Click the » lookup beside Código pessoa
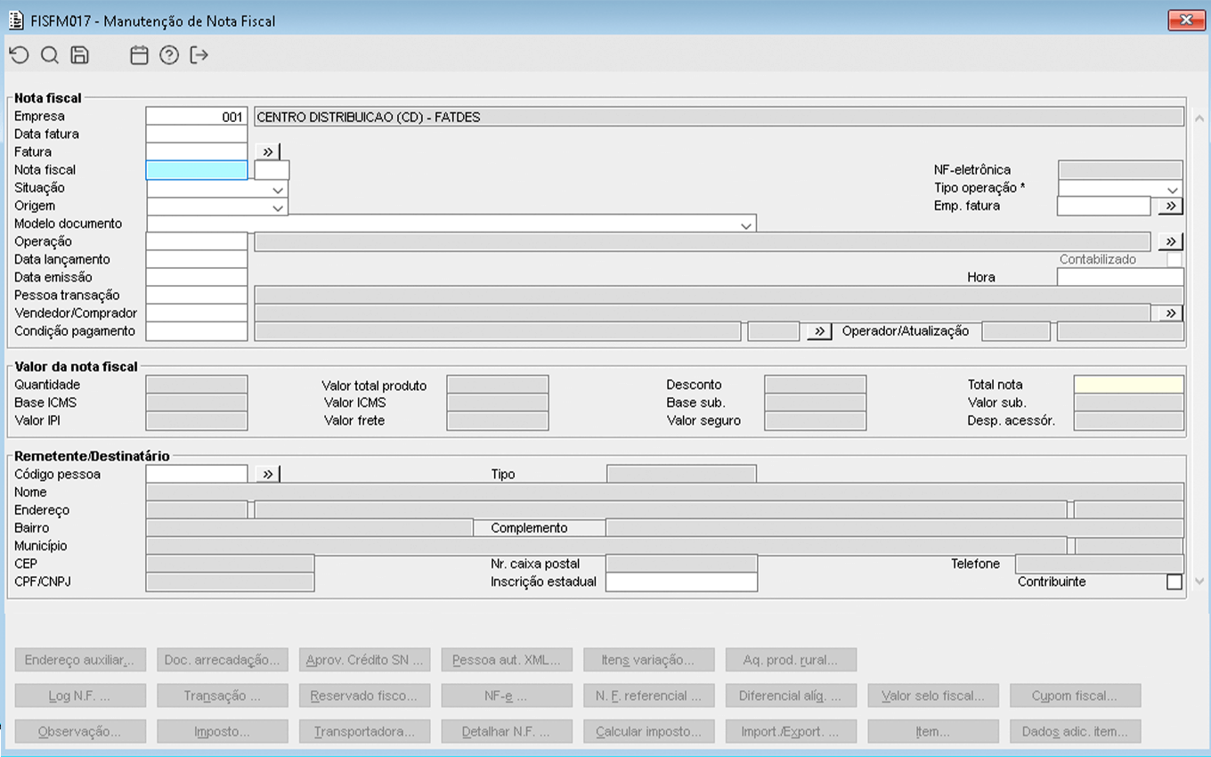This screenshot has width=1211, height=757. (x=268, y=474)
